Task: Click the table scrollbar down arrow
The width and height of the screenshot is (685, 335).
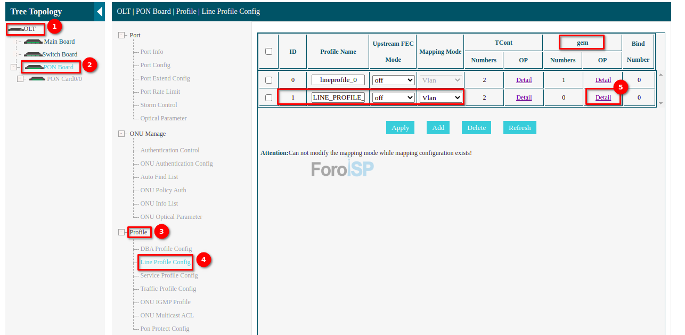Action: pyautogui.click(x=661, y=103)
